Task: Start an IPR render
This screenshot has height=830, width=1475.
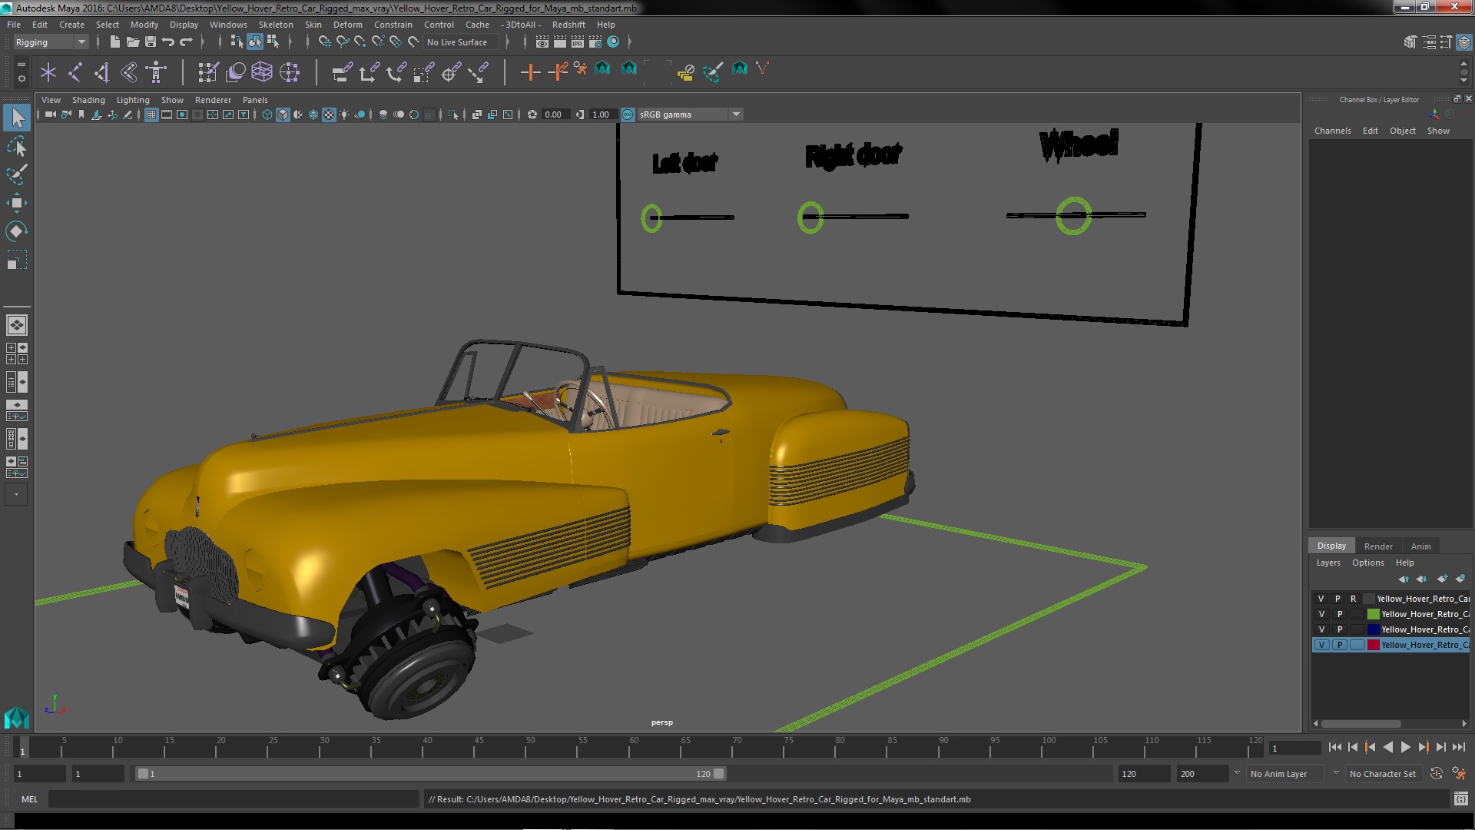Action: click(x=578, y=41)
